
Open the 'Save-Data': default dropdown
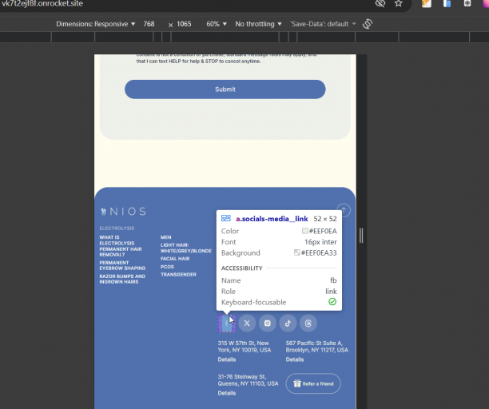click(x=323, y=24)
